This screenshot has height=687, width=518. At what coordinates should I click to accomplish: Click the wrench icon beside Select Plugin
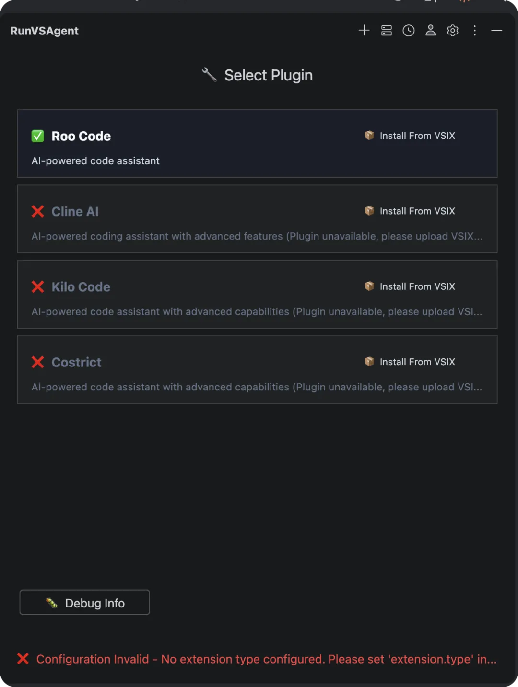(x=209, y=75)
